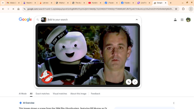194x109 pixels.
Task: Open the Extensions puzzle icon
Action: (183, 9)
